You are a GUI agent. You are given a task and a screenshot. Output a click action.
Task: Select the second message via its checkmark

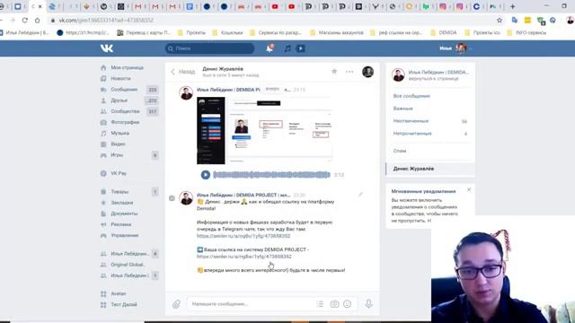pos(172,198)
